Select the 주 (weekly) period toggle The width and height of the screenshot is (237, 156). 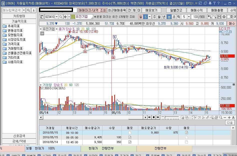[154, 17]
